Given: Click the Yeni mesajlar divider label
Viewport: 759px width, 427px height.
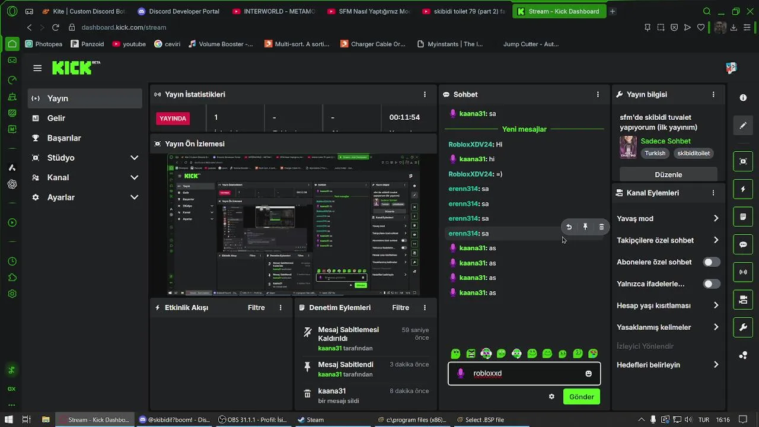Looking at the screenshot, I should pos(524,129).
